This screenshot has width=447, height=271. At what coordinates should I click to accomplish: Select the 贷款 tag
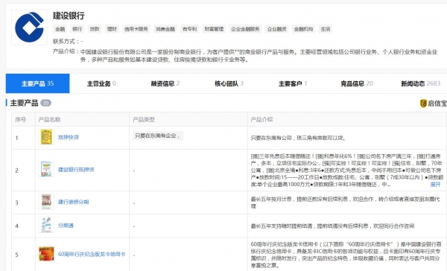coord(95,29)
